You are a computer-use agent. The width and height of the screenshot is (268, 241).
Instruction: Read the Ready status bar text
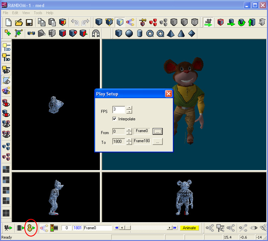(7, 237)
